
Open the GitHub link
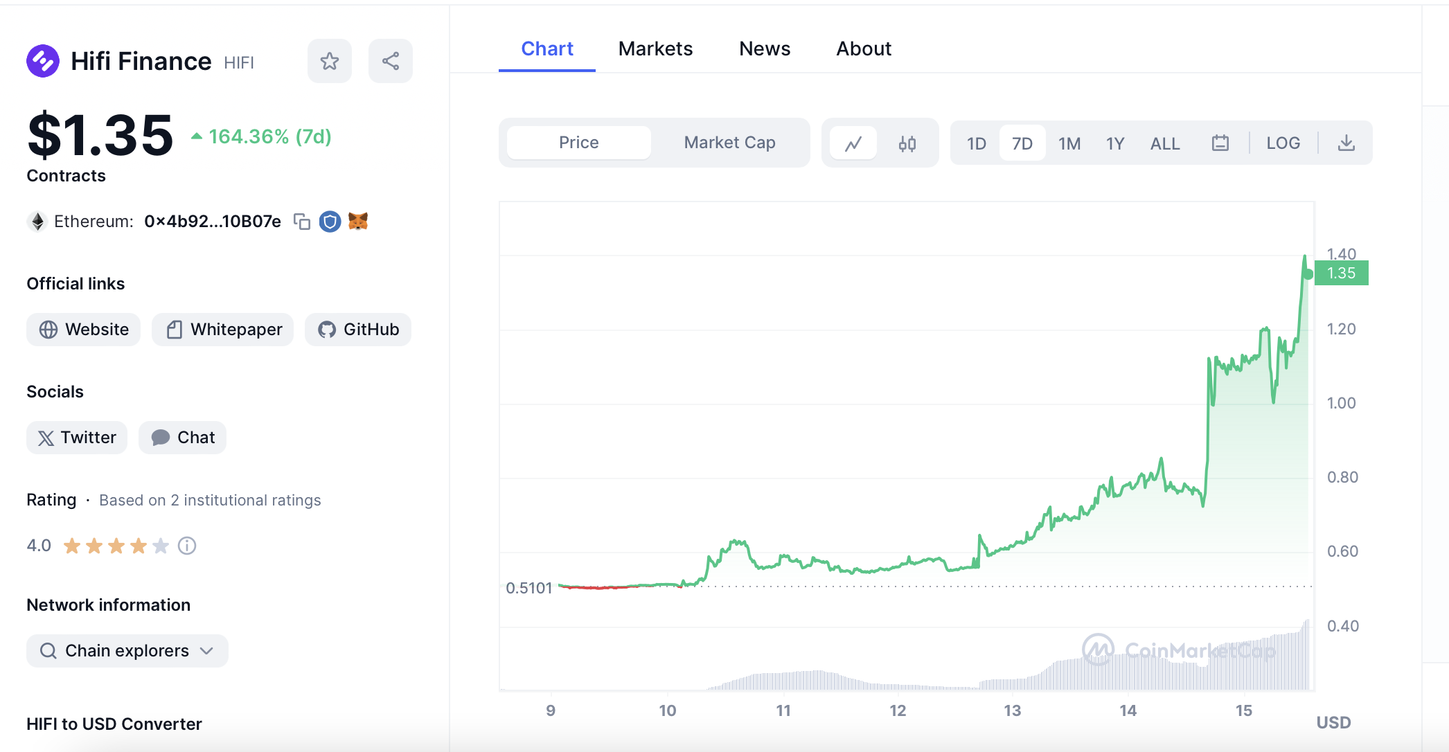pyautogui.click(x=358, y=330)
